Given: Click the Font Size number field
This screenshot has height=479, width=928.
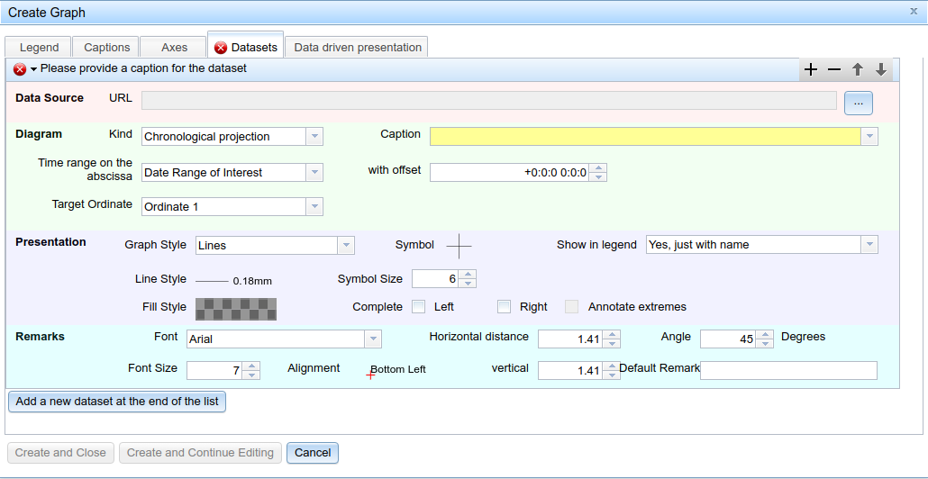Looking at the screenshot, I should click(214, 371).
